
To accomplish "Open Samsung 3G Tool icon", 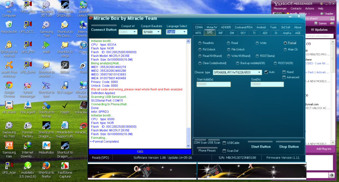I will coord(46,9).
